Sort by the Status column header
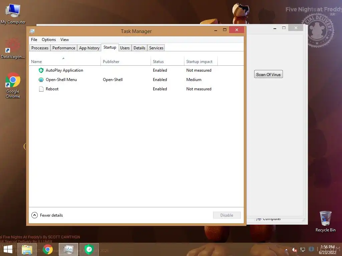The width and height of the screenshot is (342, 256). pos(168,61)
